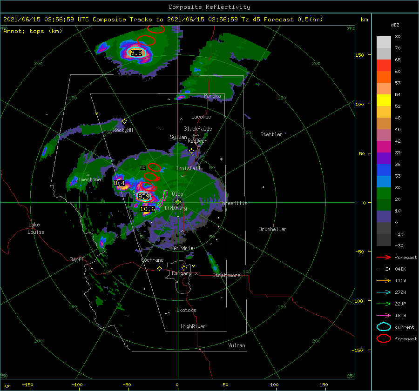Click the northern 9.9 storm cell label
Viewport: 419px width, 391px height.
click(x=136, y=53)
